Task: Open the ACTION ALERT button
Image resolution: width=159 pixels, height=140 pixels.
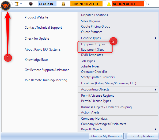Action: tap(128, 4)
